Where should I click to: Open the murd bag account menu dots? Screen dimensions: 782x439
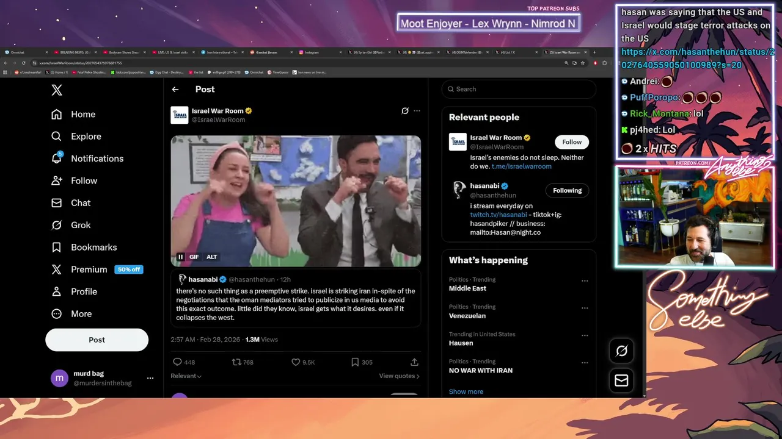150,378
